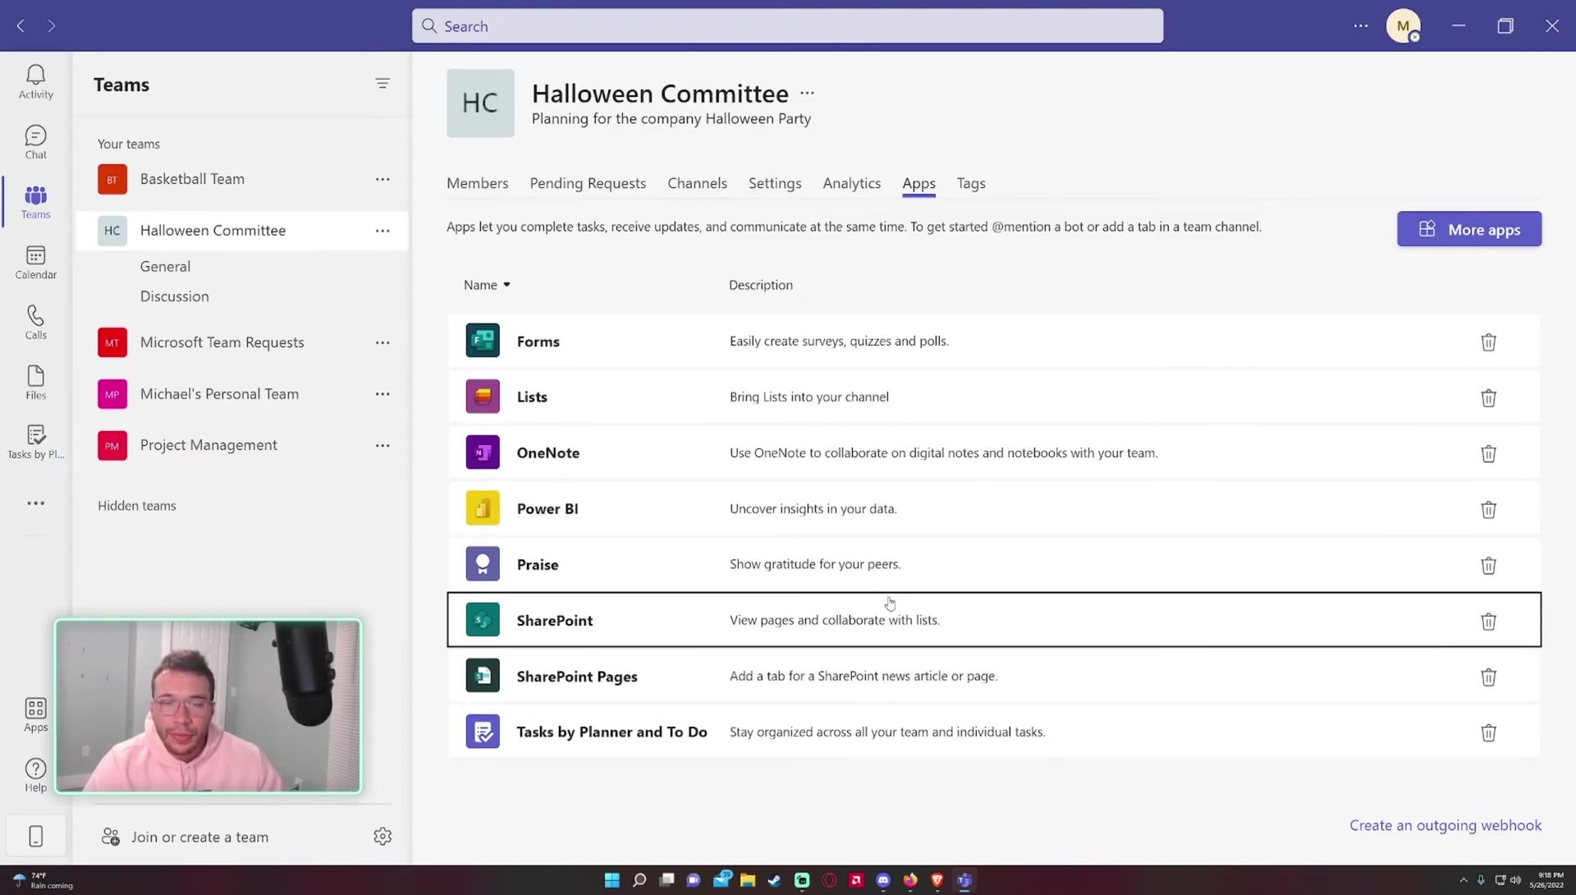Delete the Praise app
This screenshot has height=895, width=1576.
(1488, 566)
